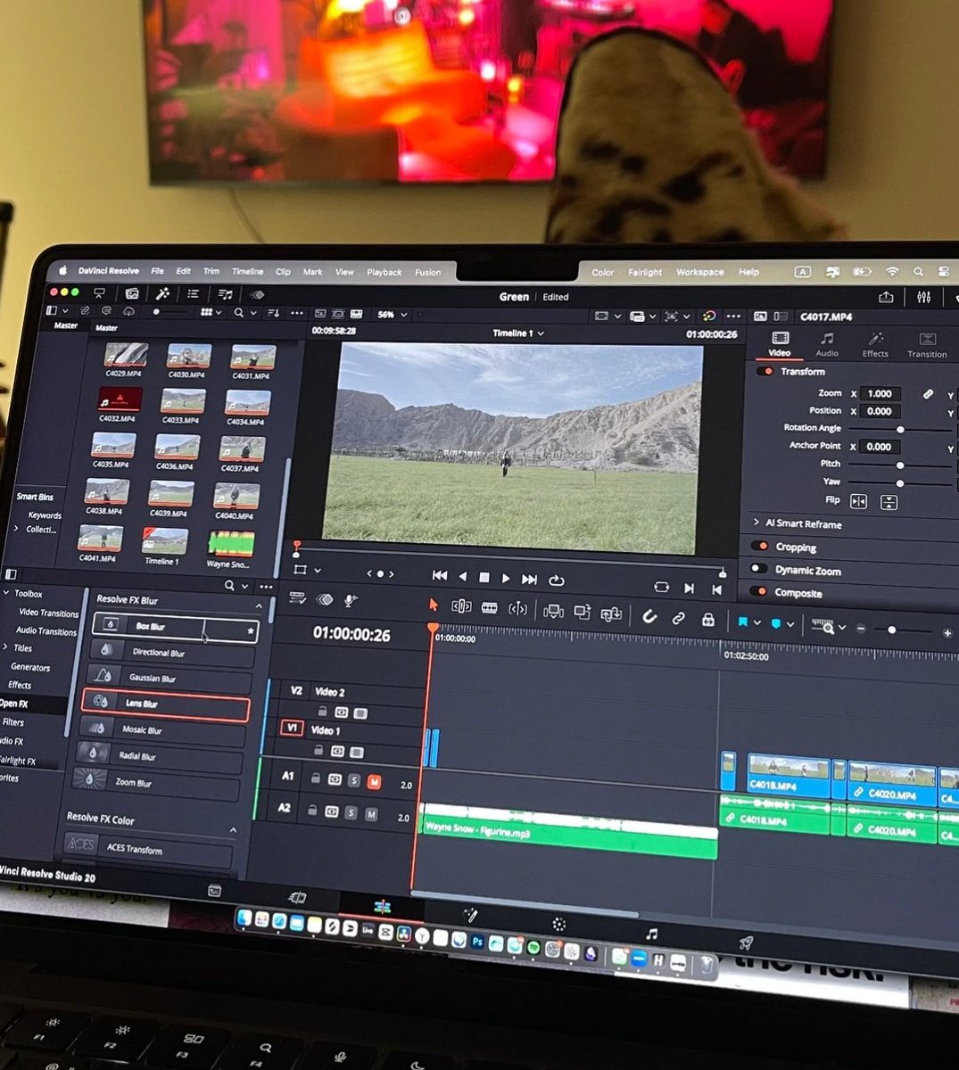Toggle the padlock Position Lock icon
The width and height of the screenshot is (959, 1070).
(708, 619)
